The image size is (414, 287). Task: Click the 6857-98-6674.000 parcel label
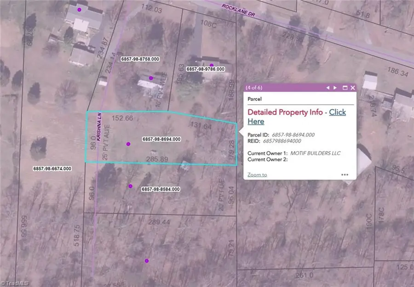click(52, 169)
